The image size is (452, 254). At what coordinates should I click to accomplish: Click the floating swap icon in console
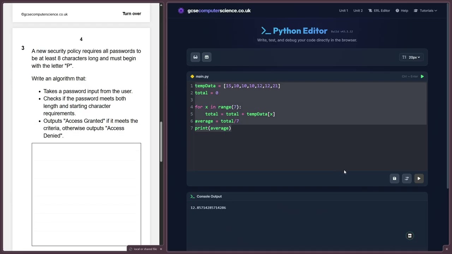410,236
